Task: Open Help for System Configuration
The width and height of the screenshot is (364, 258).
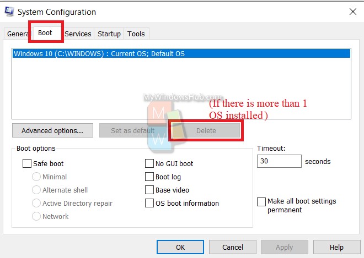Action: (x=336, y=247)
